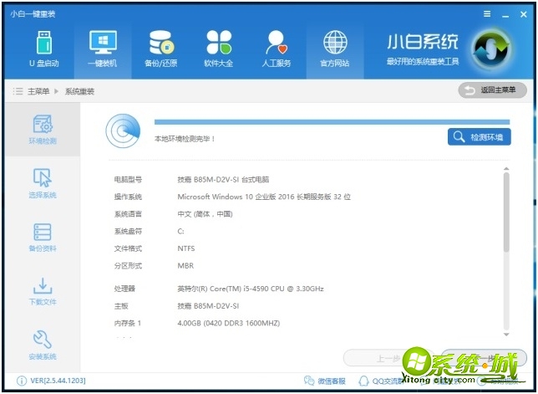The image size is (538, 394).
Task: Click the version info icon
Action: pyautogui.click(x=21, y=381)
